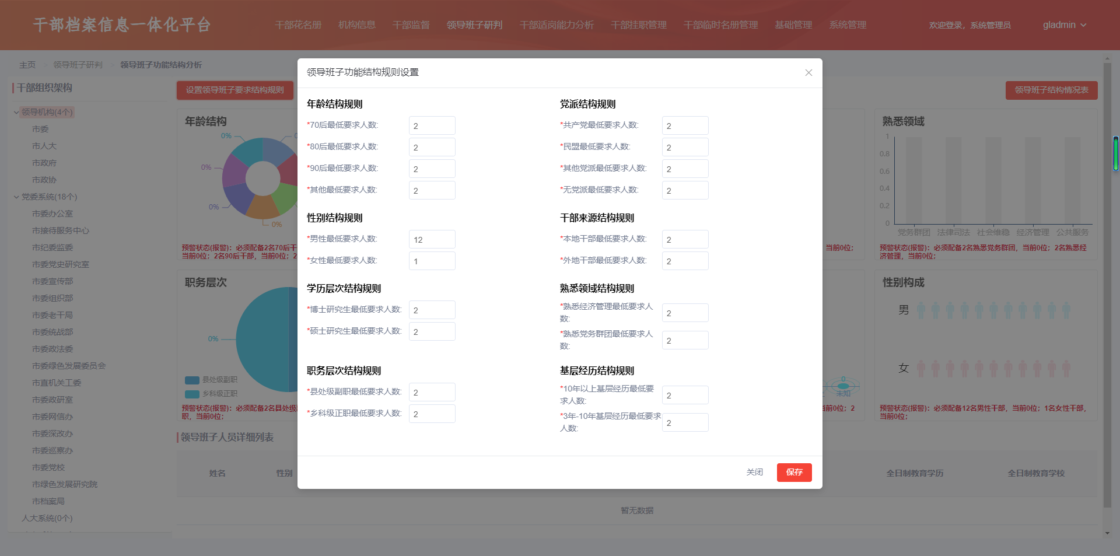Select 市委组织部 in the tree

coord(52,298)
